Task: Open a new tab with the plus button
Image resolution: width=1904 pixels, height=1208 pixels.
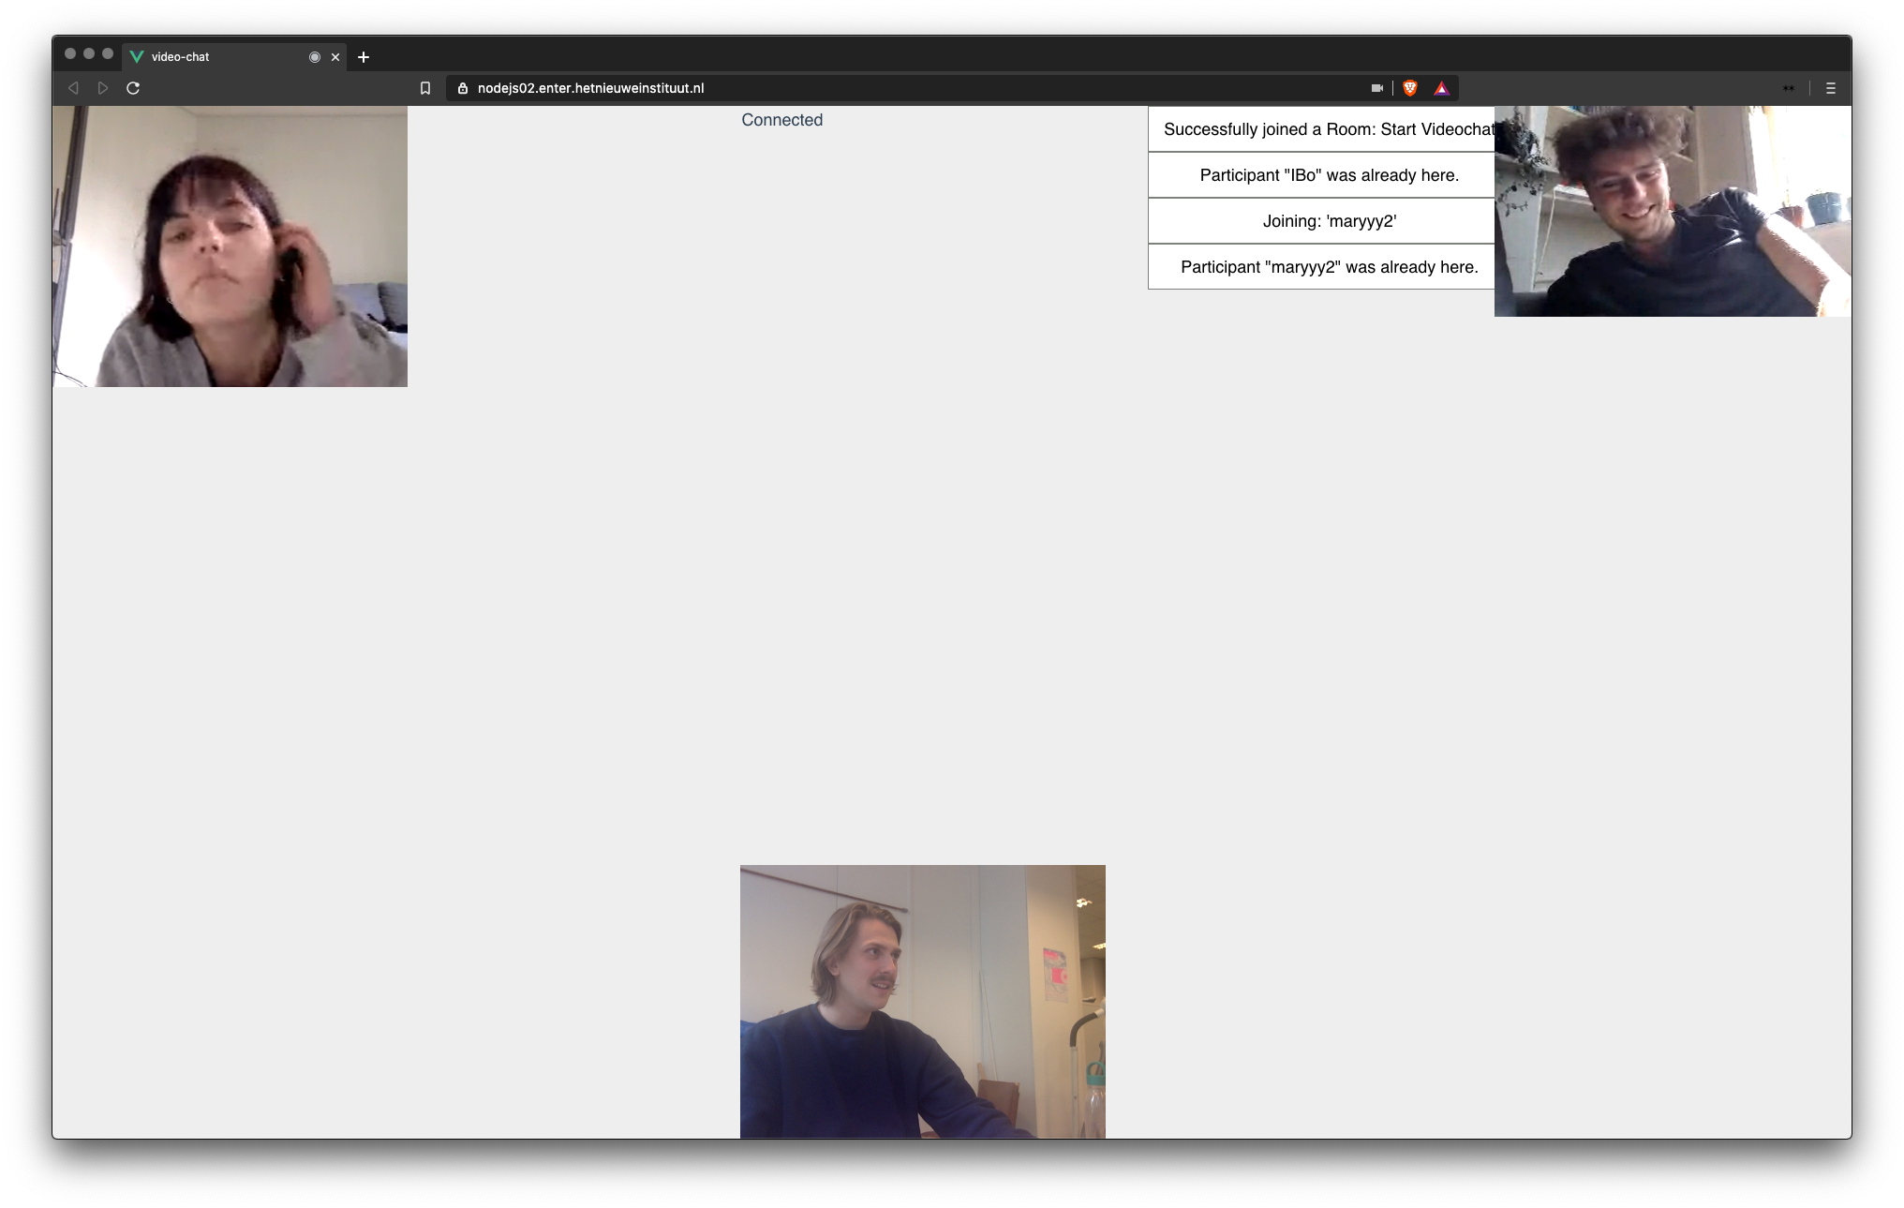Action: coord(364,57)
